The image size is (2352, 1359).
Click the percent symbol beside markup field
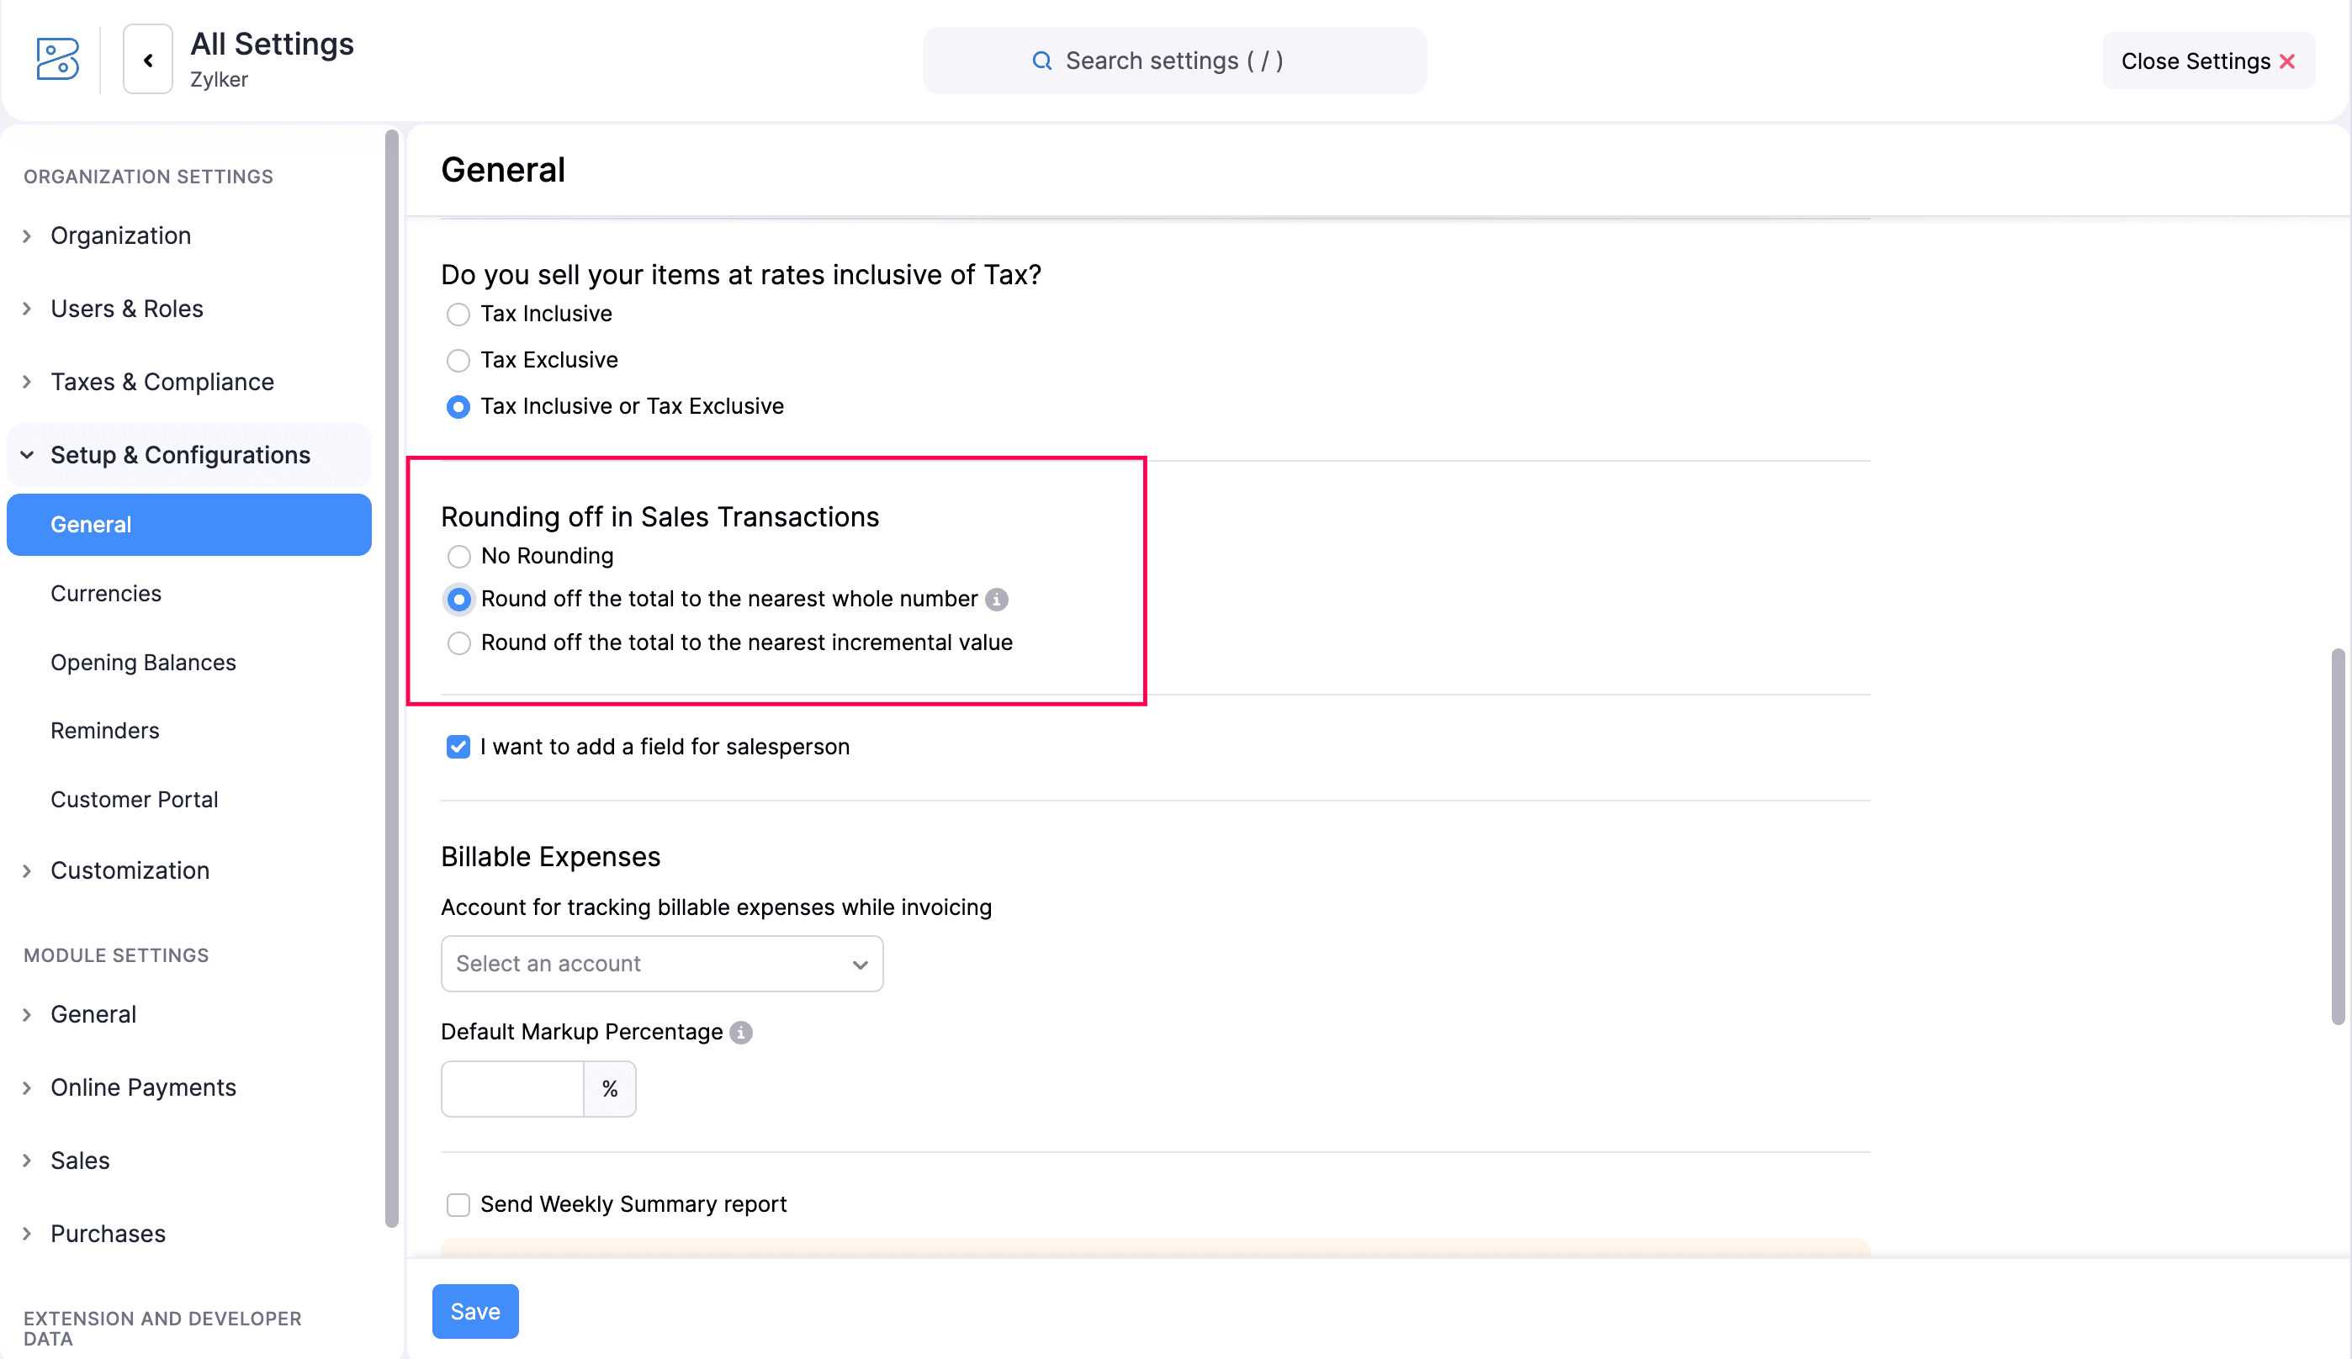click(x=610, y=1088)
